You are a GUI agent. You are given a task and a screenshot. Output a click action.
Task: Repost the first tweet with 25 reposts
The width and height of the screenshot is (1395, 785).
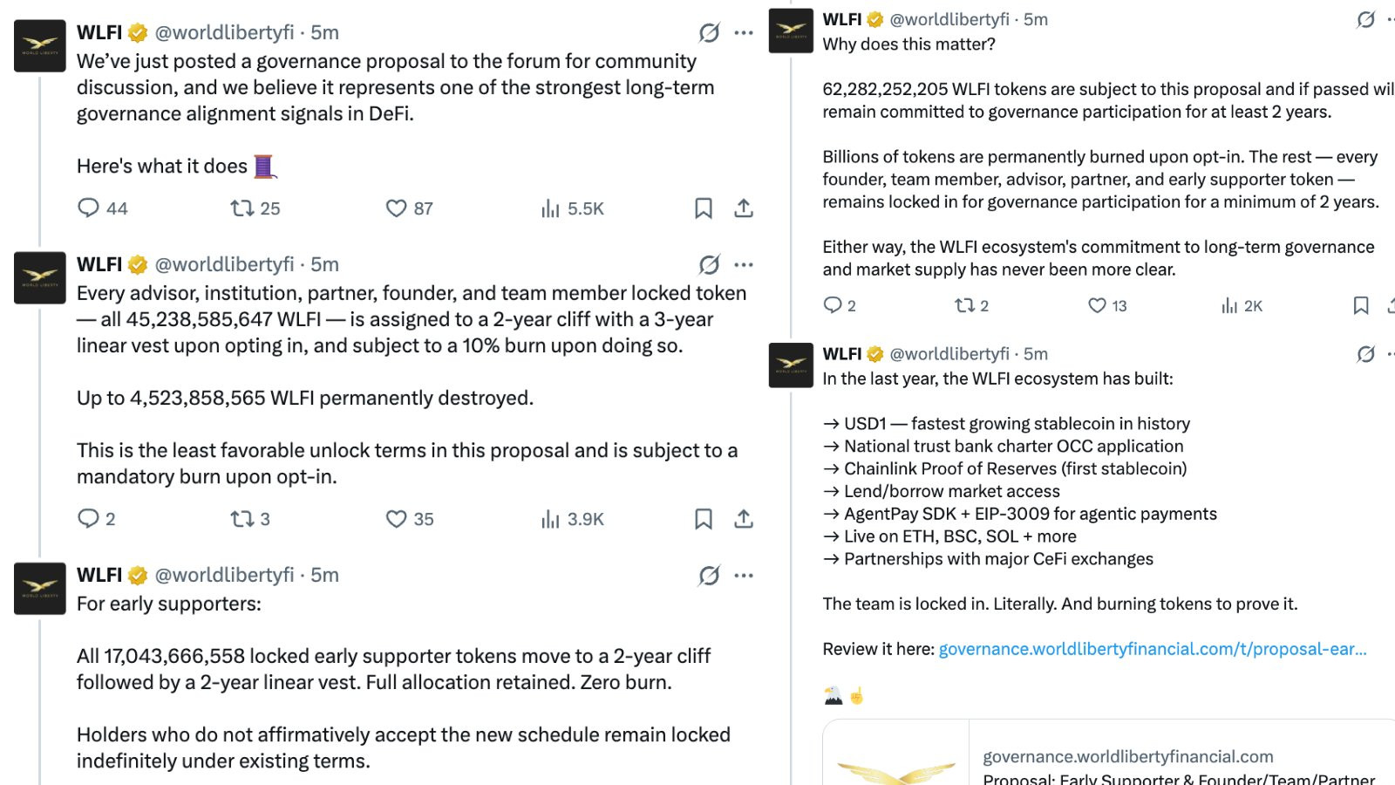pos(242,208)
